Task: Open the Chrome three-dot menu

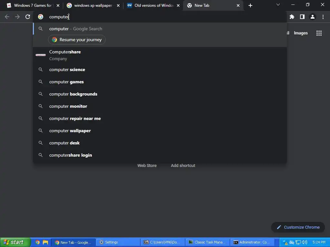Action: [x=323, y=17]
